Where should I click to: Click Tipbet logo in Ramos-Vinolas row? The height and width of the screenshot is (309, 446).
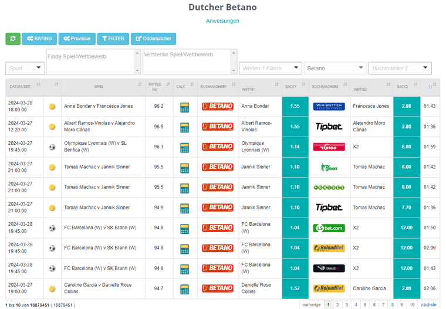[329, 127]
